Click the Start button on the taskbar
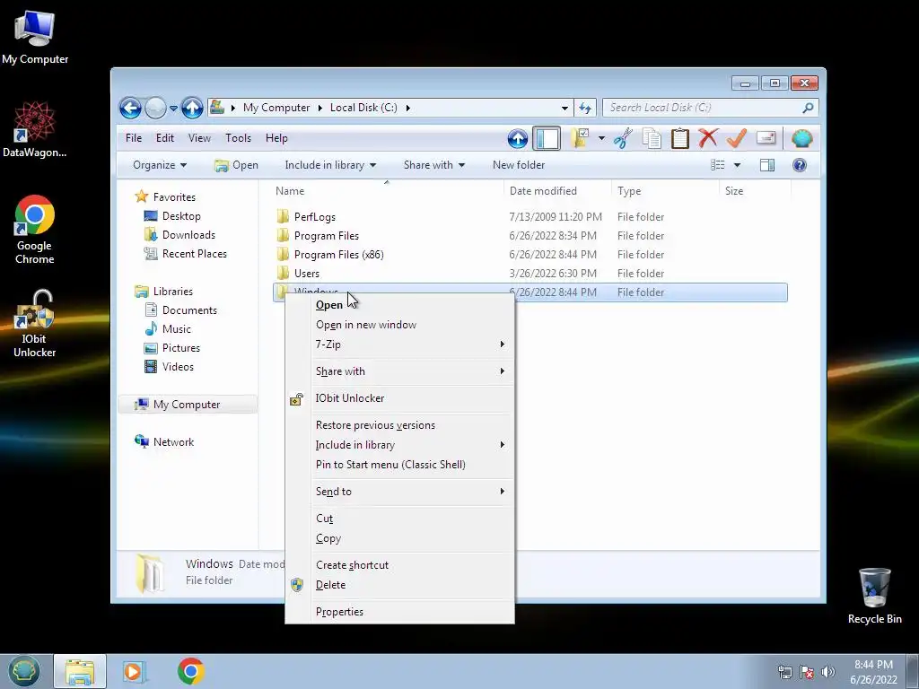Image resolution: width=919 pixels, height=689 pixels. pyautogui.click(x=24, y=671)
